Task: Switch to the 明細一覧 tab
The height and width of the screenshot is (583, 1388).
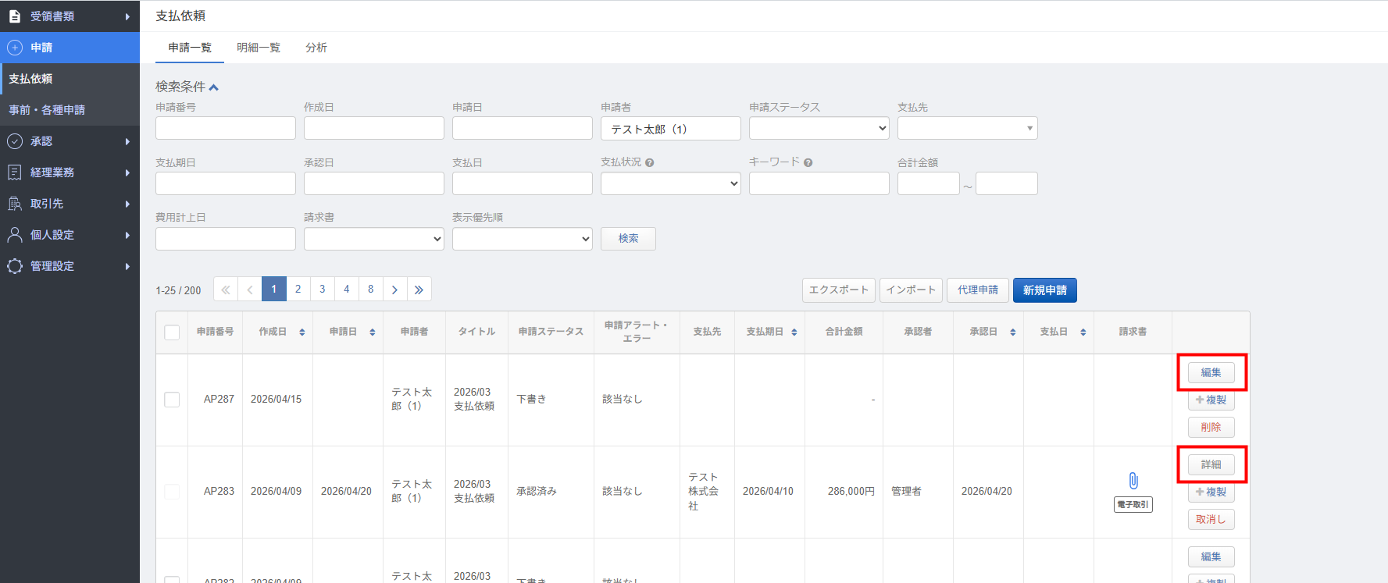Action: point(259,48)
